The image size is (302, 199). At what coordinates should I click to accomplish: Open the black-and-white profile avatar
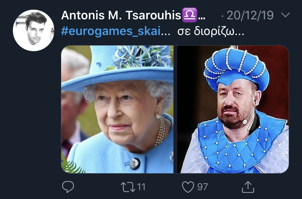coord(34,31)
